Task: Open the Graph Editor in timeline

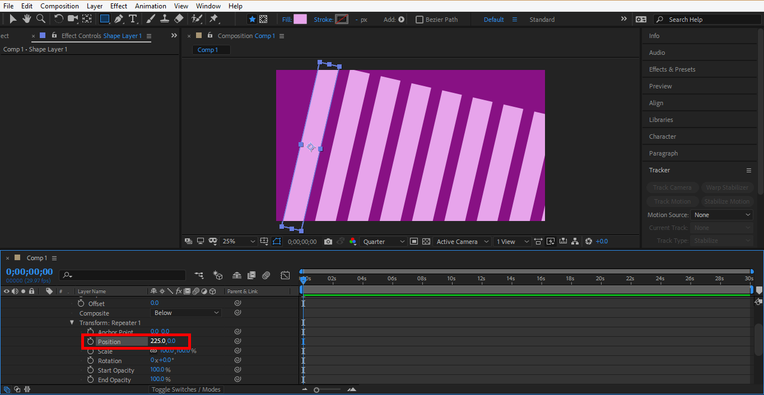Action: 285,275
